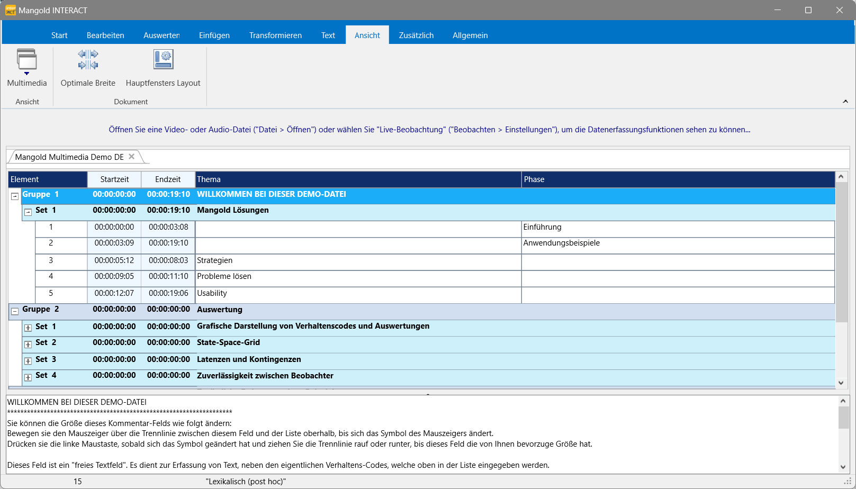Click the event list vertical scrollbar thumb

pyautogui.click(x=841, y=252)
